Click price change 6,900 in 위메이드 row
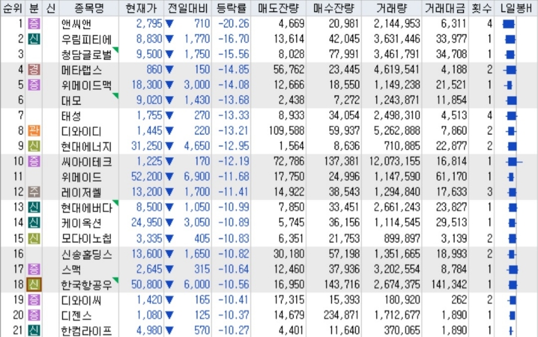 [x=197, y=176]
